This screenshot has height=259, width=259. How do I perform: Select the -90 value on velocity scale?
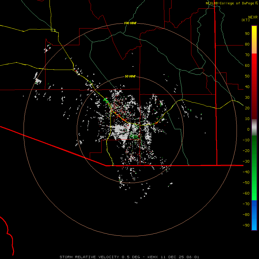pyautogui.click(x=246, y=225)
